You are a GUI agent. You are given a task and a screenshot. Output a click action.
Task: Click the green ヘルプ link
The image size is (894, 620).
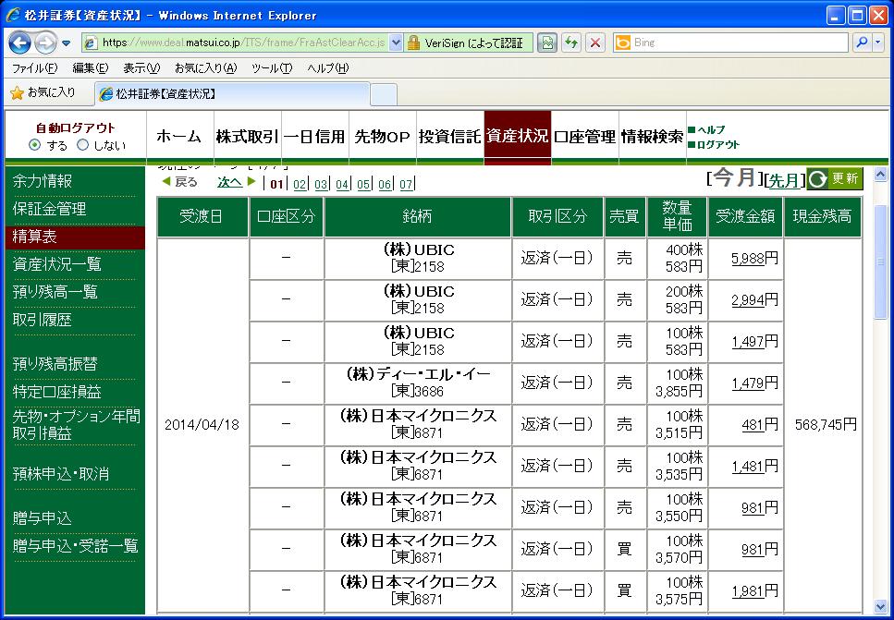707,130
